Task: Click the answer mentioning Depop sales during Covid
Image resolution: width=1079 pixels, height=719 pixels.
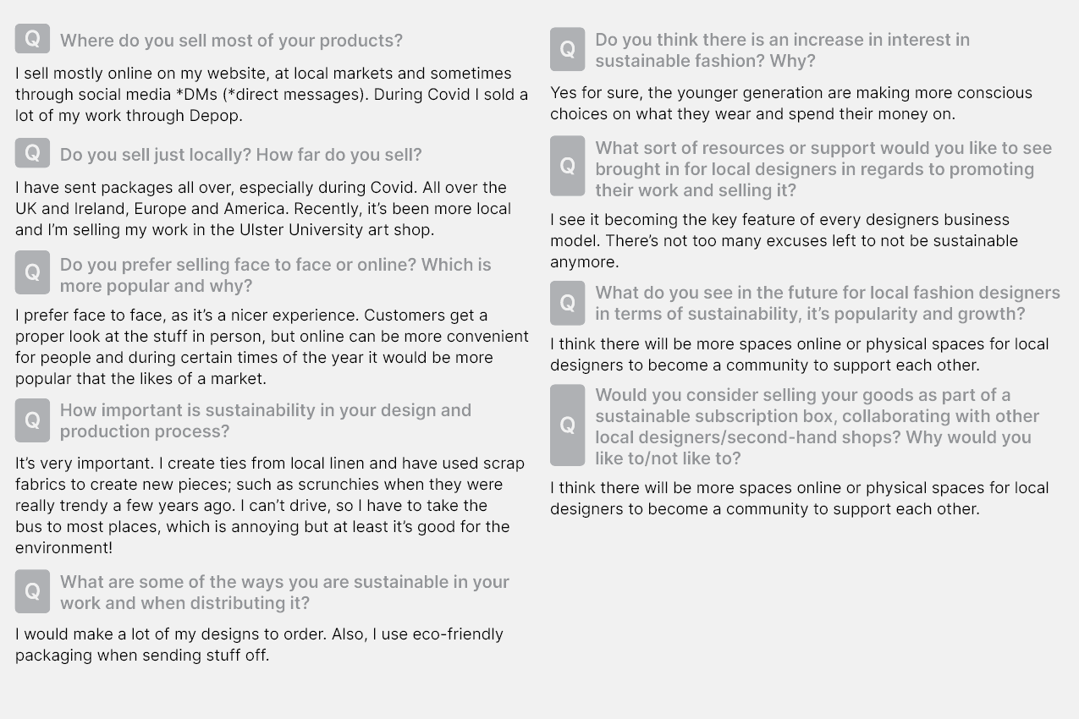Action: [x=271, y=94]
